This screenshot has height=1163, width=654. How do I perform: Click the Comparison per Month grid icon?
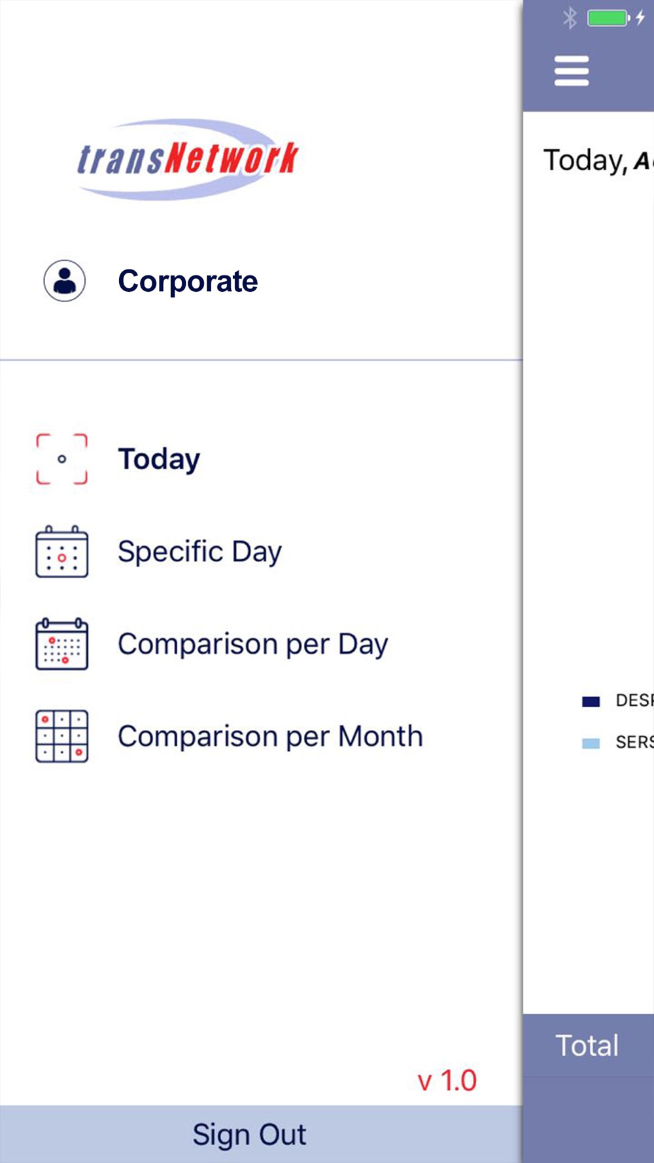61,737
